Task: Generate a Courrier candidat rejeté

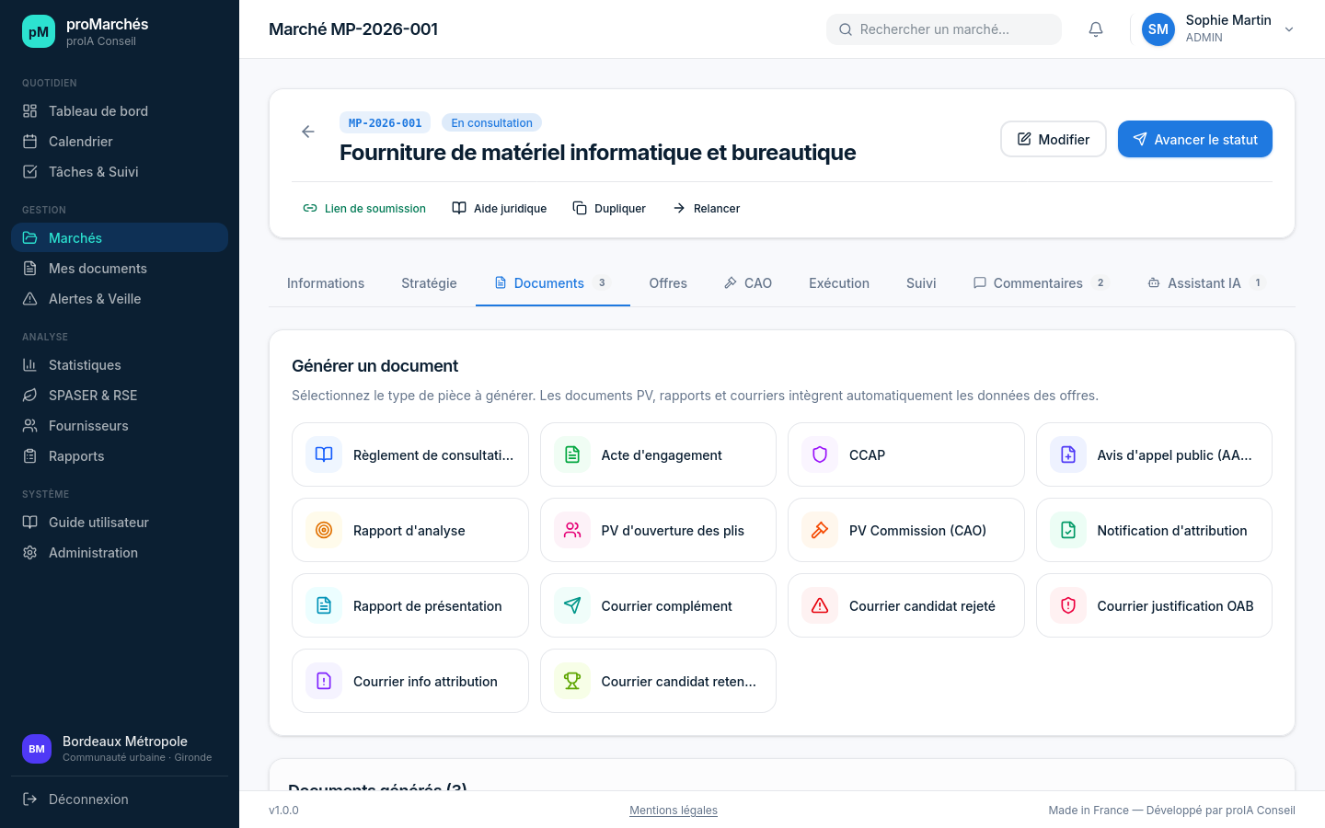Action: point(905,605)
